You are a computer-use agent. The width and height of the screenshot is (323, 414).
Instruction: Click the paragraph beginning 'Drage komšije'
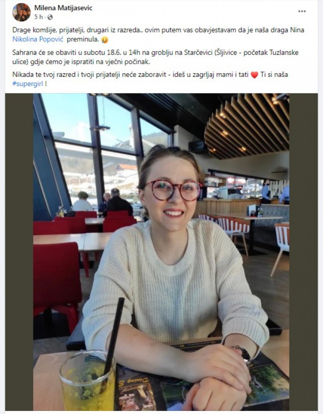(x=158, y=35)
